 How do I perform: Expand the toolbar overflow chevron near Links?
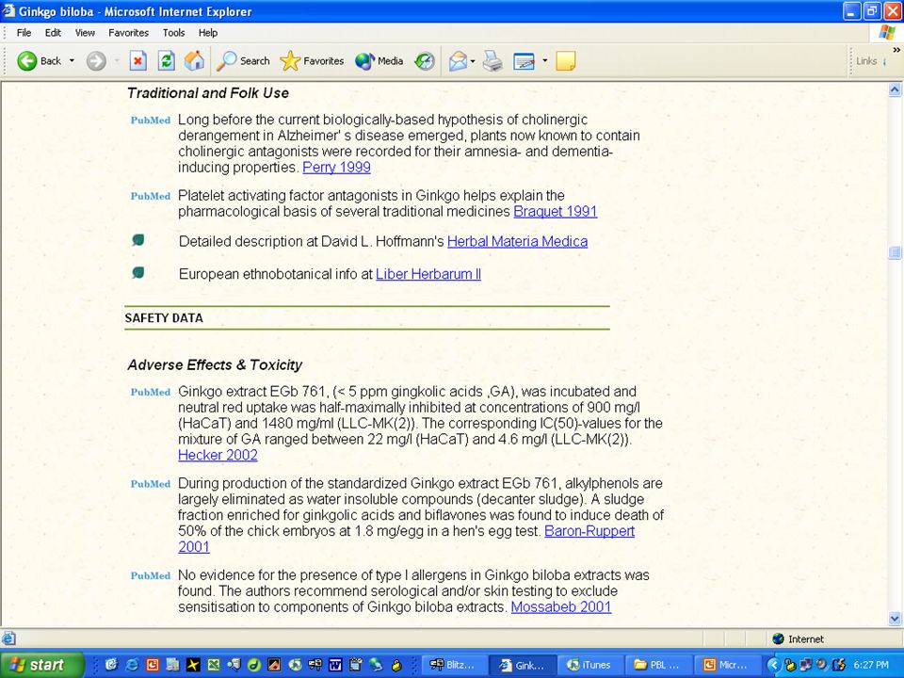click(896, 50)
